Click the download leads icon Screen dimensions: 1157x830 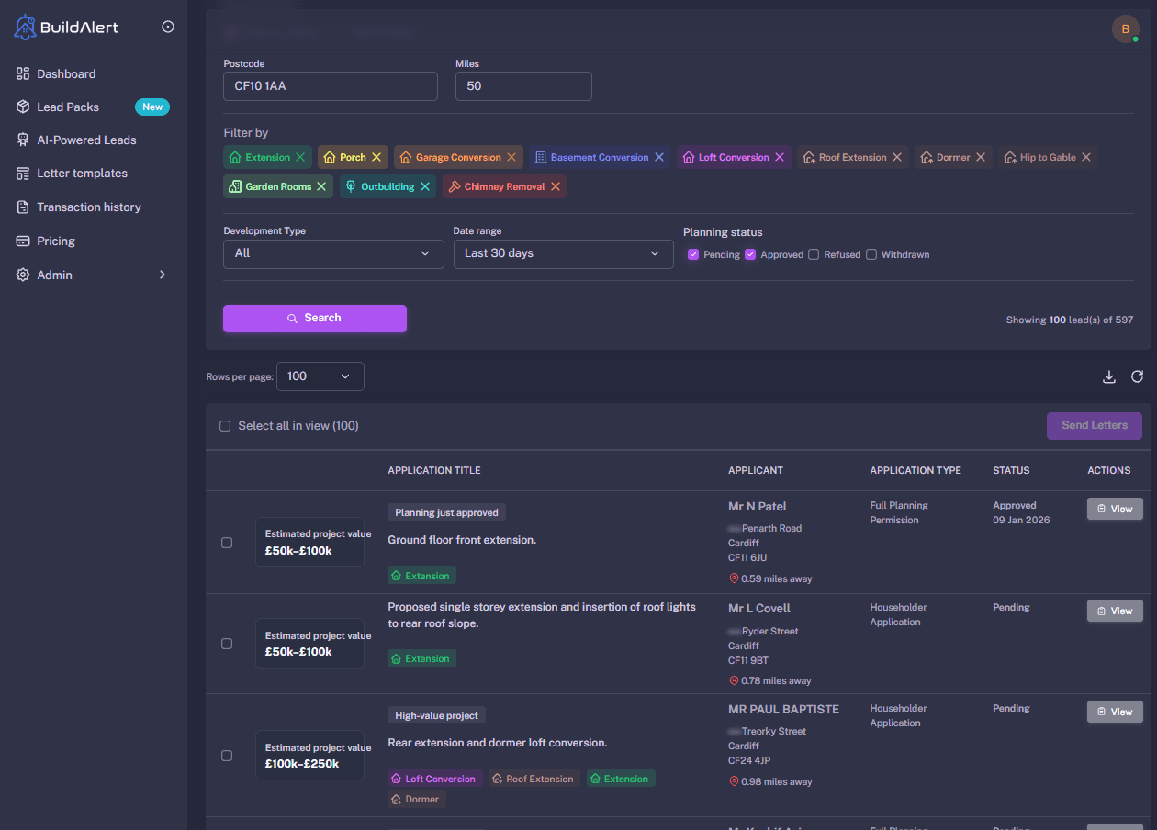1108,376
